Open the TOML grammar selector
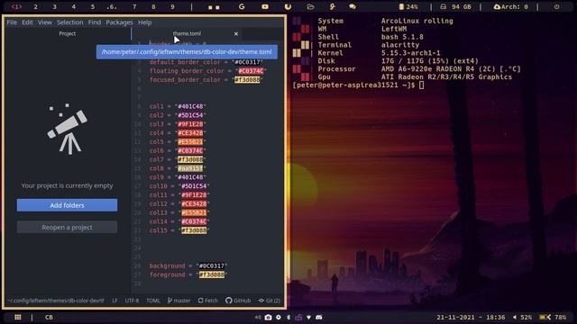577x324 pixels. tap(153, 300)
